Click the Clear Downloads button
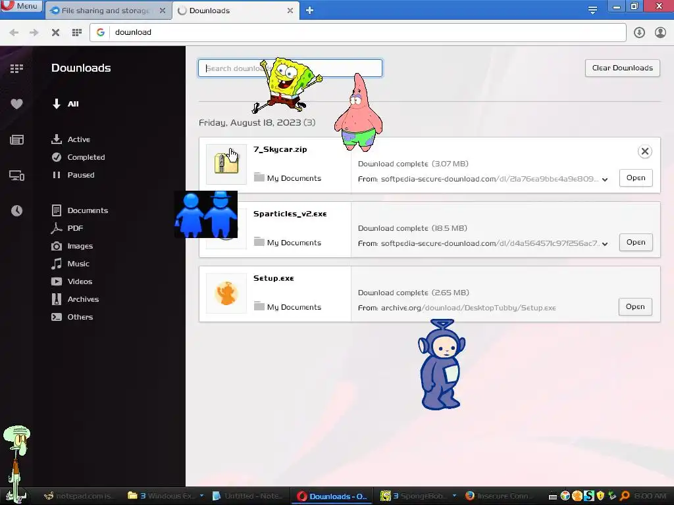This screenshot has height=505, width=674. 623,68
